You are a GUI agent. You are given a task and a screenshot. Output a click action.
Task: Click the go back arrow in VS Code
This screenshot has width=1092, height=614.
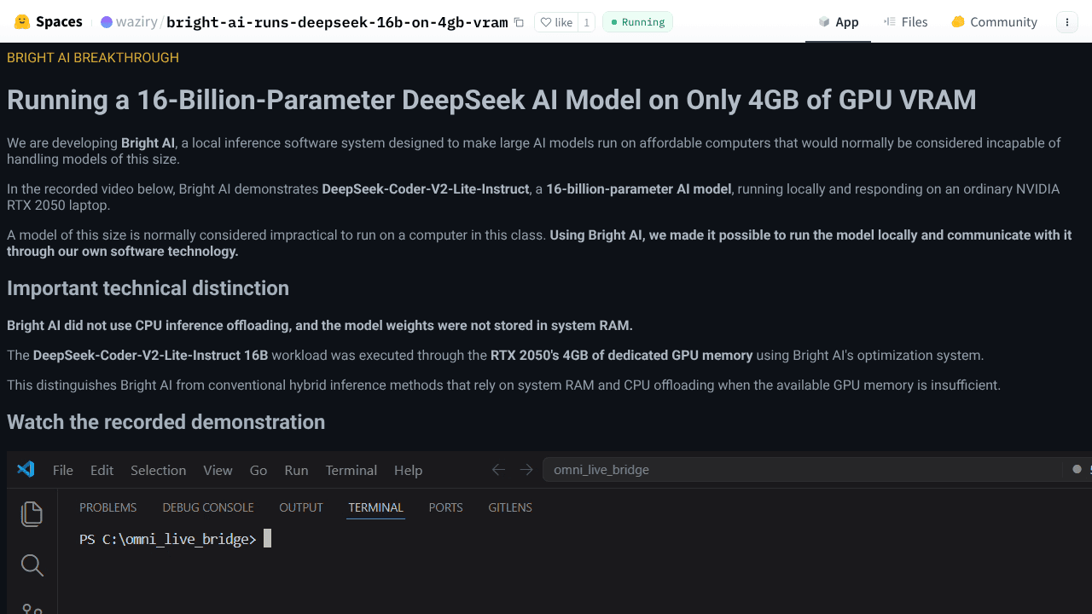tap(499, 470)
